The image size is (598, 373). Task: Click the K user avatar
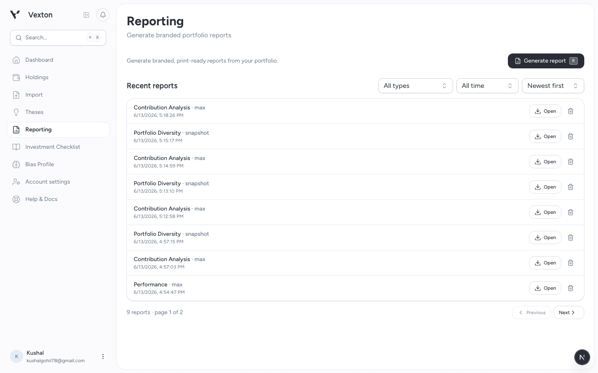(17, 356)
